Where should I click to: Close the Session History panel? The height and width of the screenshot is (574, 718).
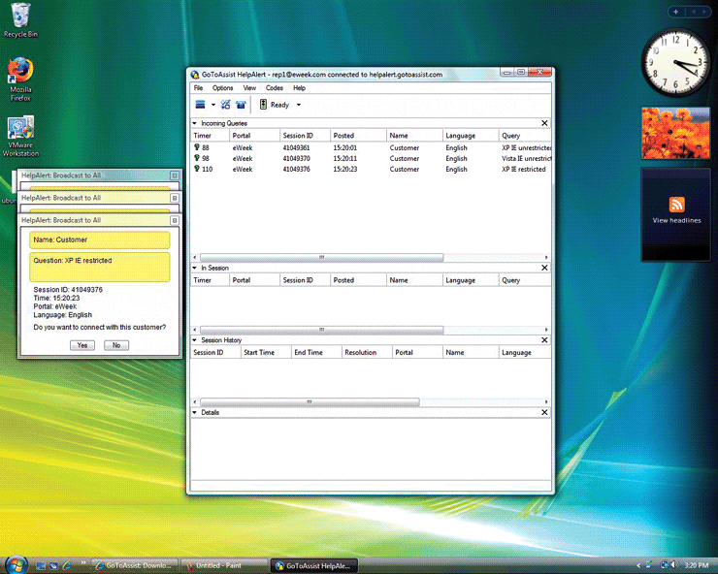(x=544, y=340)
